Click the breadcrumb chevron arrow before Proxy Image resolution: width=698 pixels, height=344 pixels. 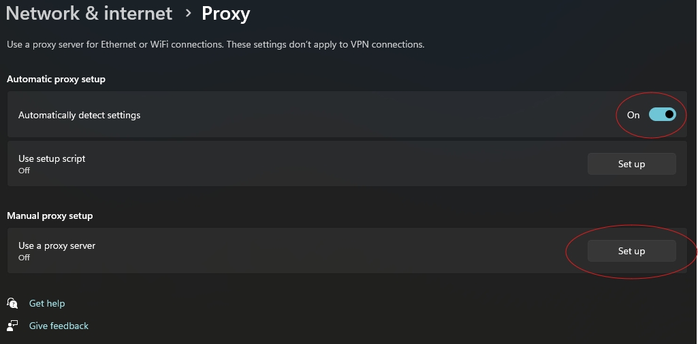tap(188, 13)
